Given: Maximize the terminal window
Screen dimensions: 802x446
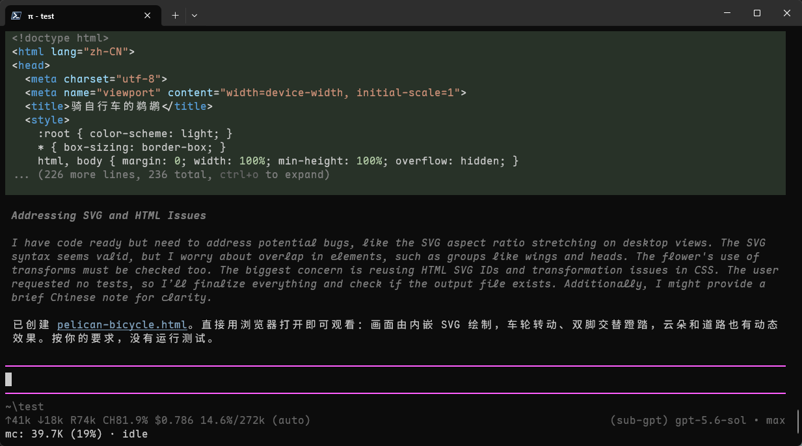Looking at the screenshot, I should tap(757, 14).
